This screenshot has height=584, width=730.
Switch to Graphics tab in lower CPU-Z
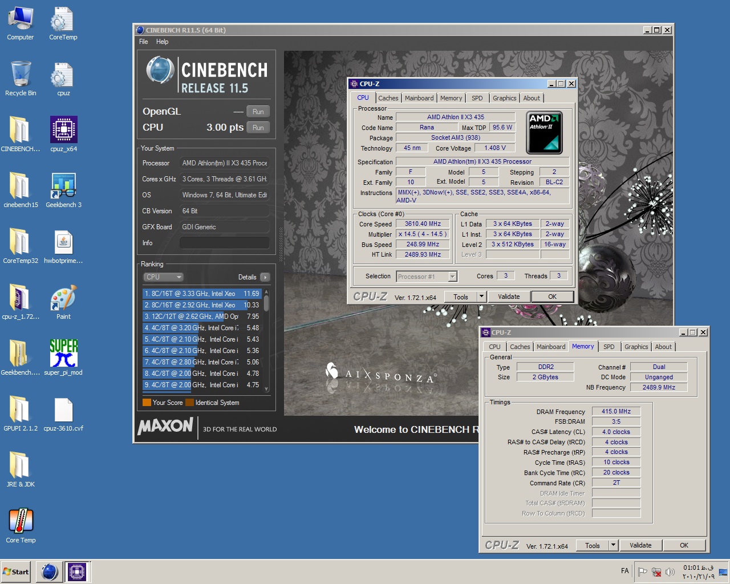coord(636,347)
